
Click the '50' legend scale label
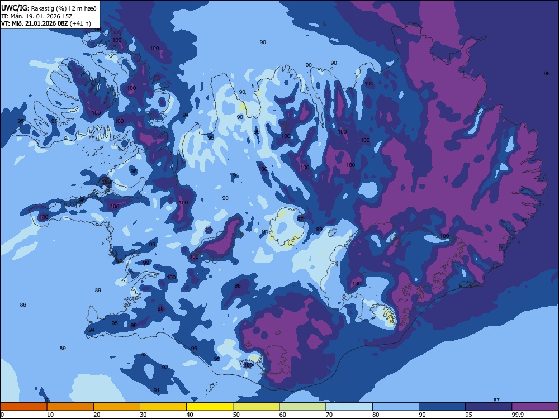pyautogui.click(x=236, y=415)
